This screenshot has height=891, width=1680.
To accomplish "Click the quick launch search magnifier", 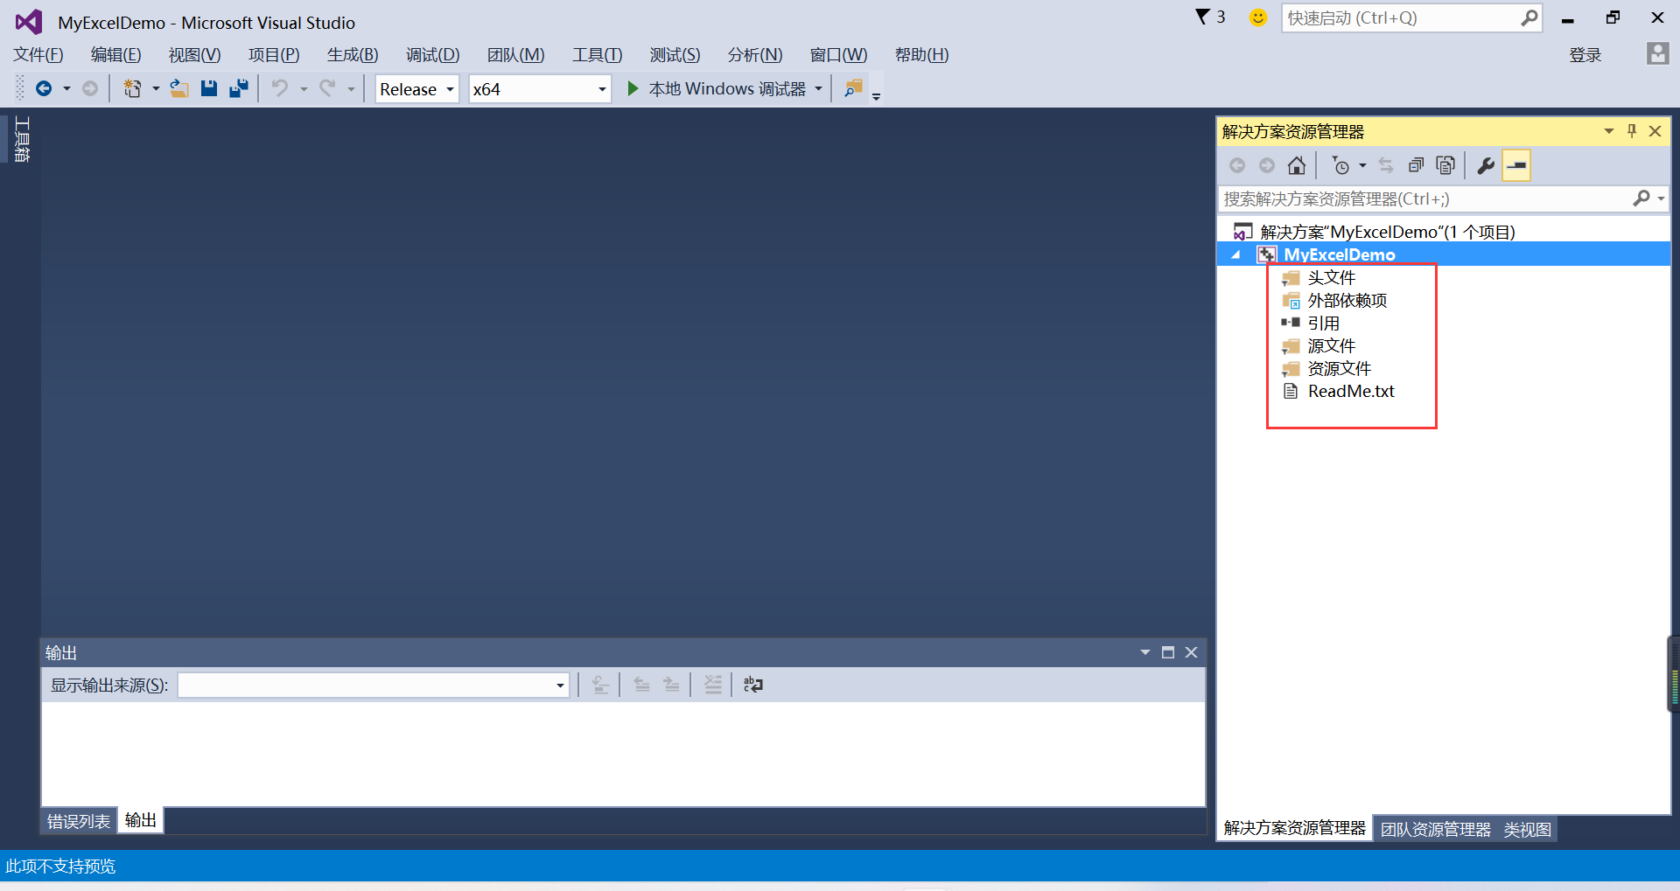I will (1529, 17).
